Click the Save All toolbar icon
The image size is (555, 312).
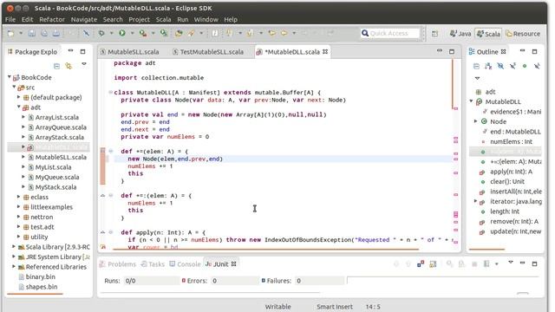[x=44, y=33]
